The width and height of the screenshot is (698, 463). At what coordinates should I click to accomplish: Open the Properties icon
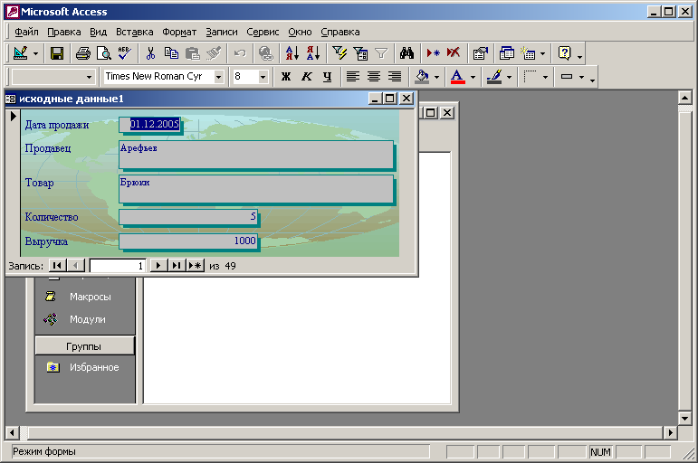(x=481, y=54)
